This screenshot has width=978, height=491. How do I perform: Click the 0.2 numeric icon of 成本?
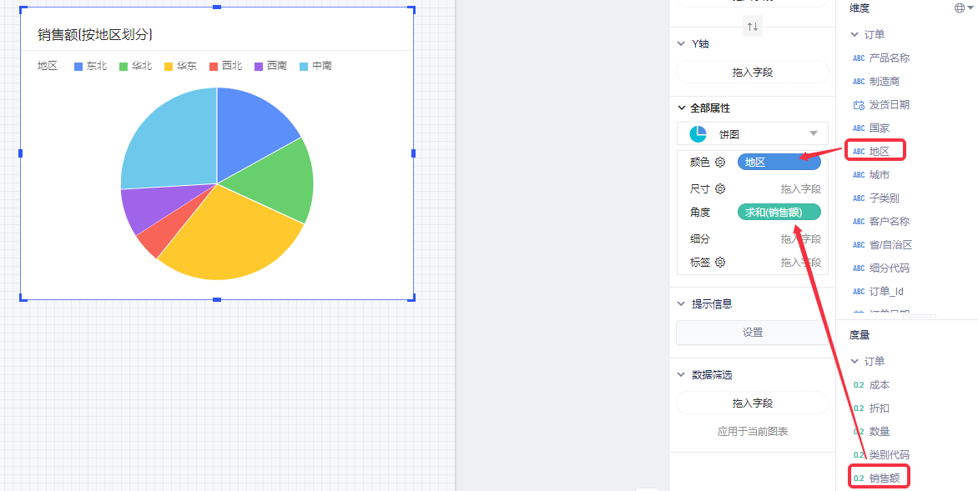[x=859, y=385]
